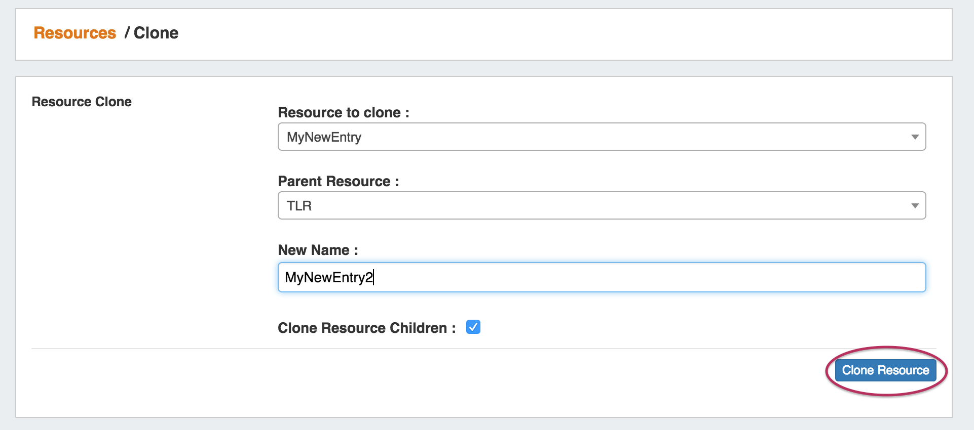Select the MyNewEntry value text

324,137
